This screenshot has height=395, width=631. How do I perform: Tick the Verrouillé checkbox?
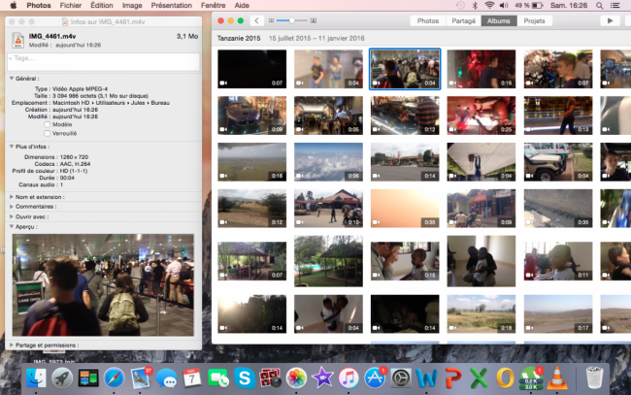point(48,133)
